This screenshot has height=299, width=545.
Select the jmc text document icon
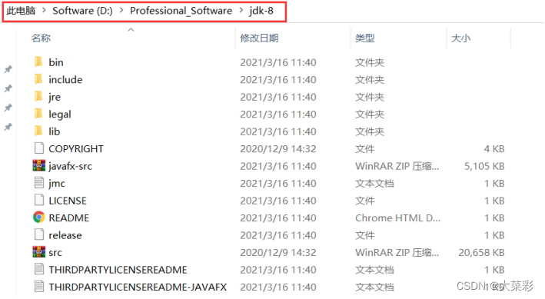point(39,182)
